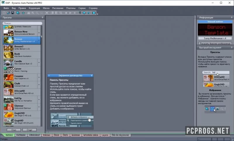Image resolution: width=234 pixels, height=141 pixels.
Task: Click the crop toolbar icon
Action: tap(61, 13)
